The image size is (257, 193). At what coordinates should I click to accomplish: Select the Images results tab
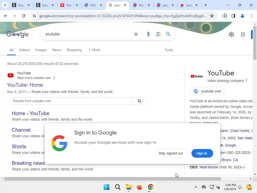(41, 50)
